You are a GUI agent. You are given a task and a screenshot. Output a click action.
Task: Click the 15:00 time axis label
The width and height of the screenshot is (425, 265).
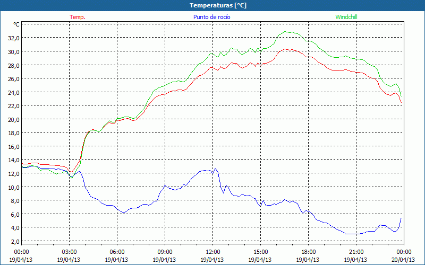(260, 252)
